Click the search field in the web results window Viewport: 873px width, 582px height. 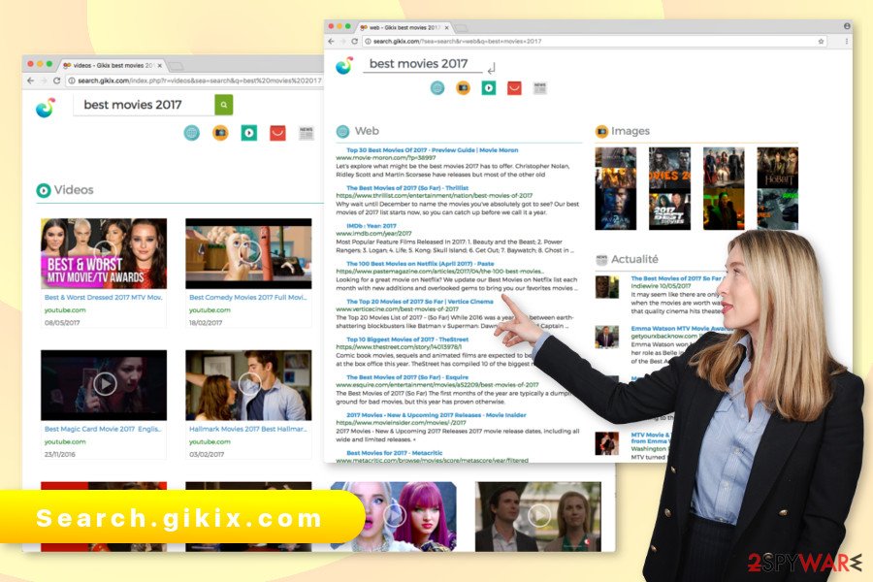[x=423, y=64]
